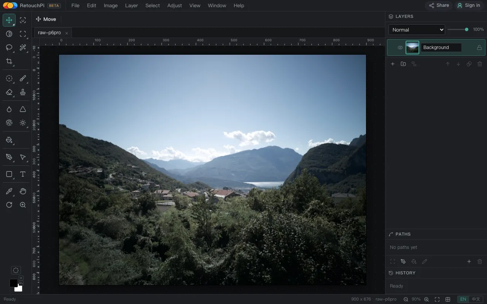Click the black foreground color swatch

pos(13,283)
